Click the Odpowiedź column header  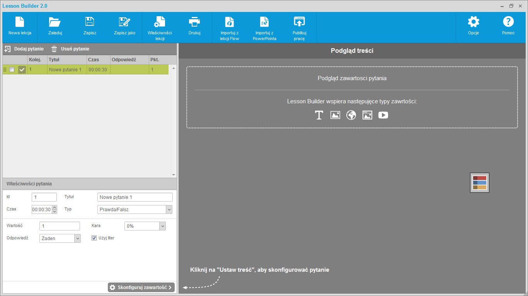[130, 60]
